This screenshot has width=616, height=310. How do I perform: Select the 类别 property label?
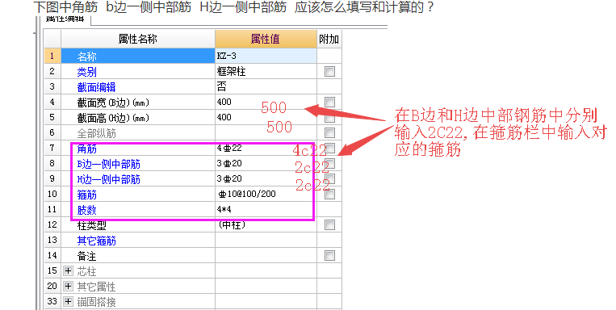(87, 72)
